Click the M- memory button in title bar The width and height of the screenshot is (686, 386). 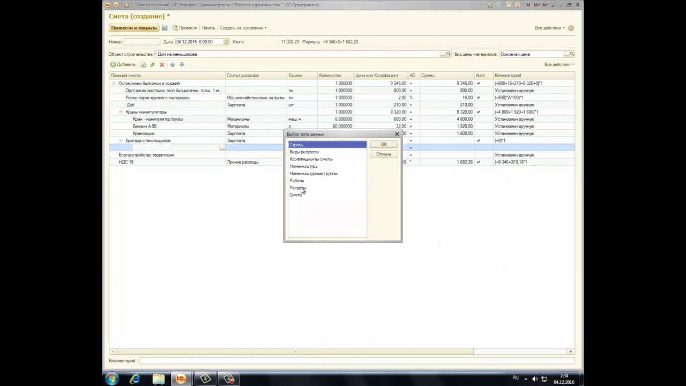tap(545, 5)
